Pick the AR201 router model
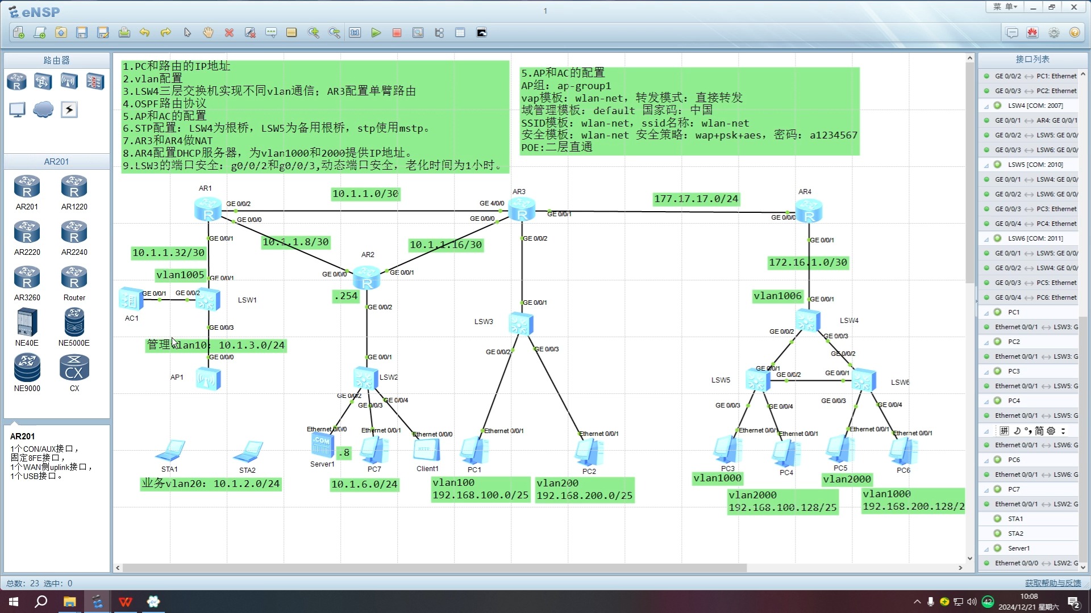This screenshot has height=613, width=1091. pos(27,193)
